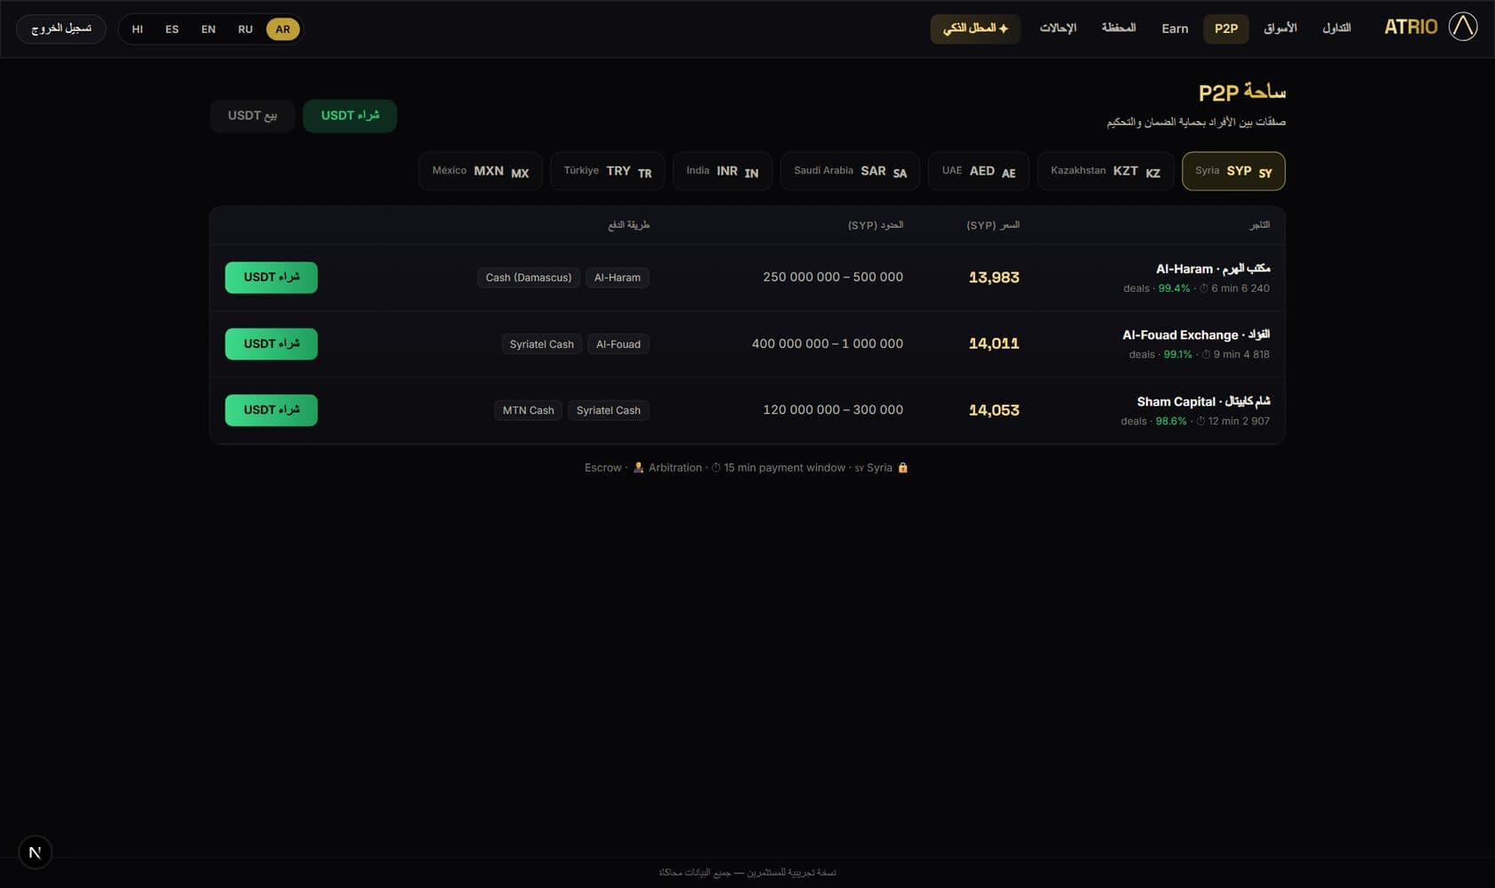The height and width of the screenshot is (888, 1495).
Task: Open المحفظة wallet page
Action: click(x=1119, y=28)
